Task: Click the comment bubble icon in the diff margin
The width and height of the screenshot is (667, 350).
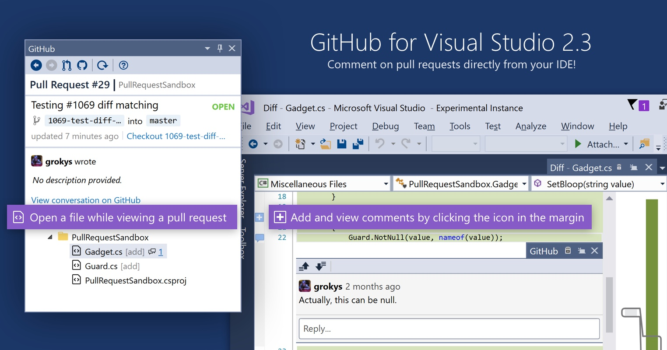Action: click(259, 238)
